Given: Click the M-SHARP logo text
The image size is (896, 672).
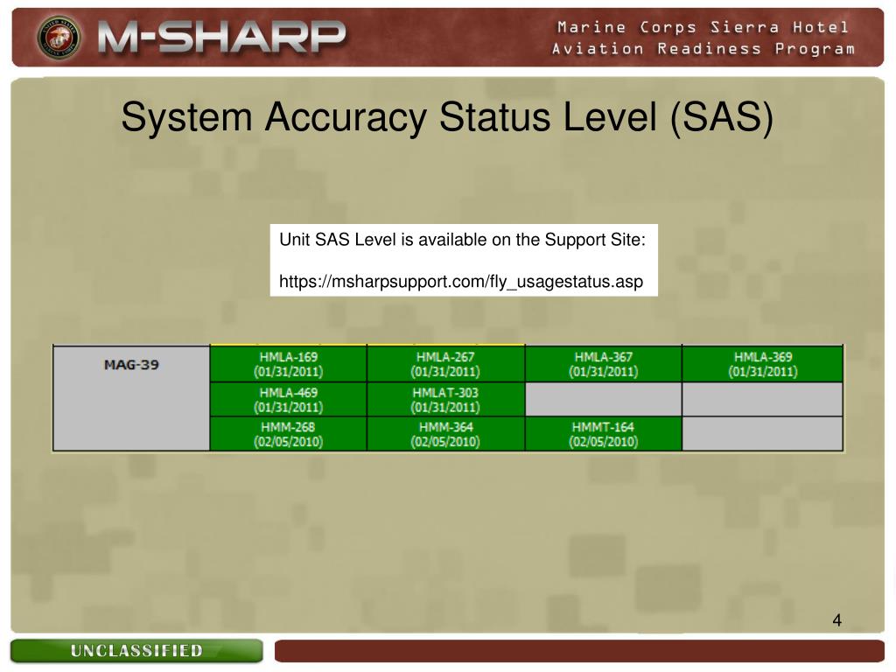Looking at the screenshot, I should point(221,38).
